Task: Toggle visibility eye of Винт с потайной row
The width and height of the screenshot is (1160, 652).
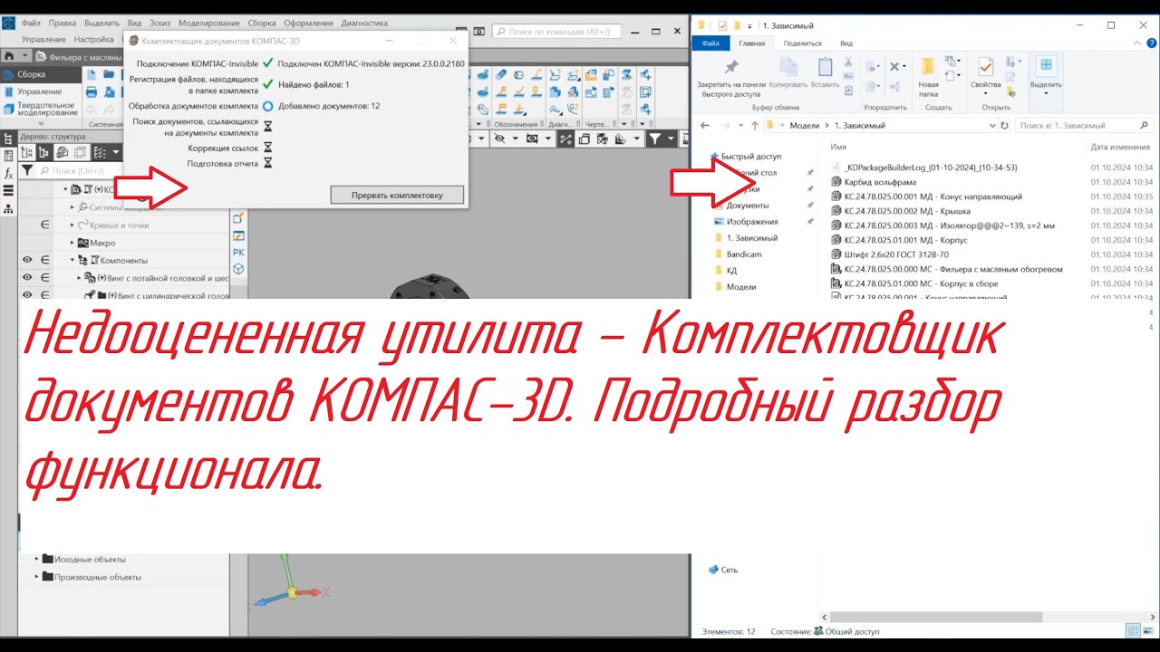Action: (27, 277)
